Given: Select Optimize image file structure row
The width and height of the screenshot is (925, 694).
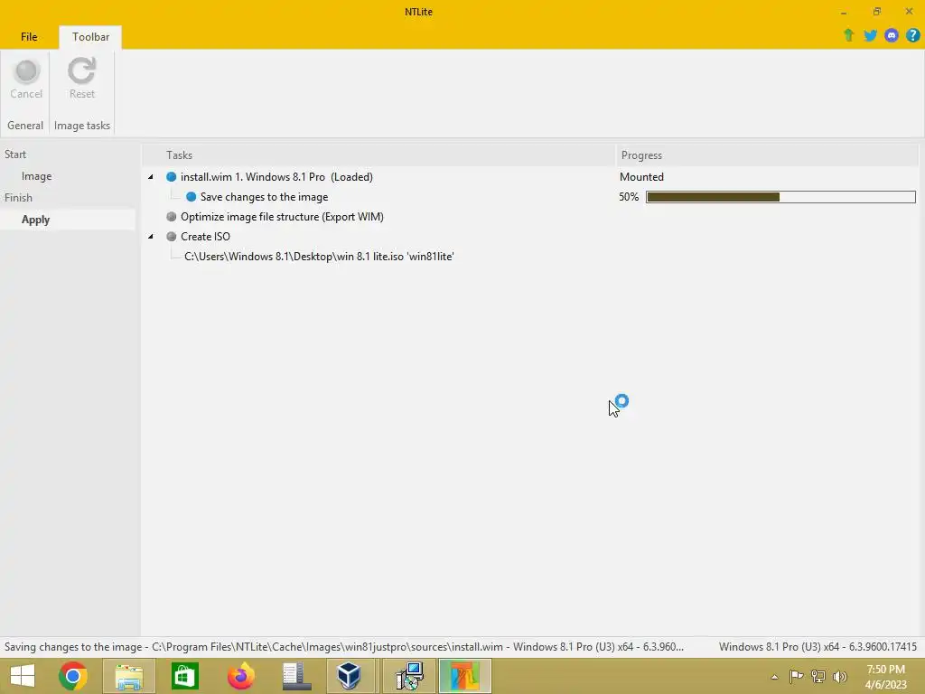Looking at the screenshot, I should 282,217.
